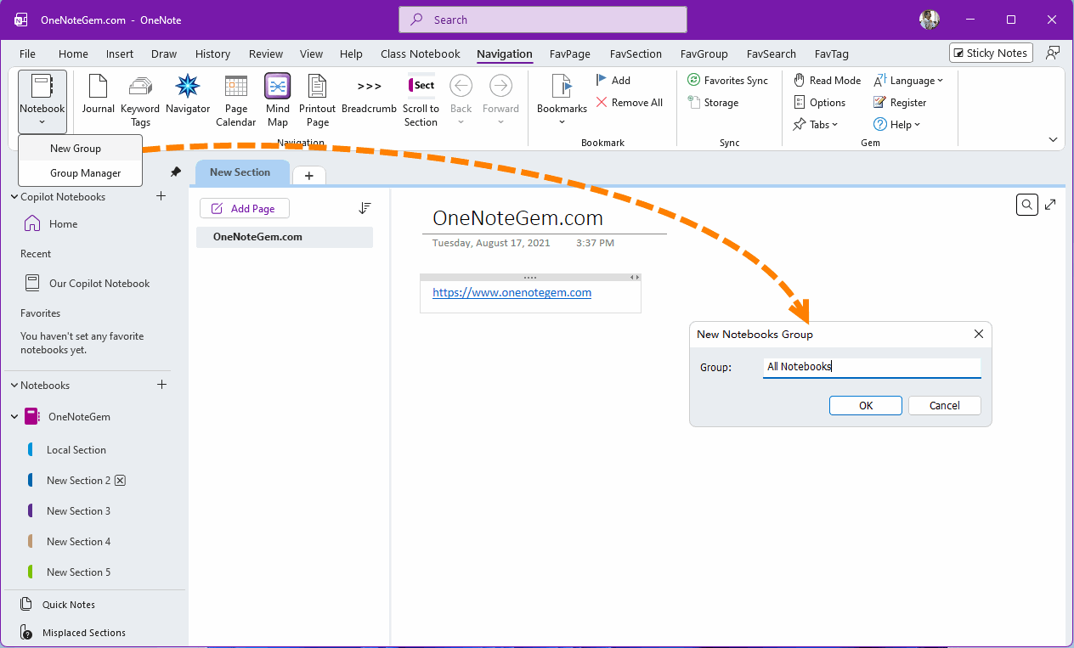
Task: Open the File tab
Action: [27, 54]
